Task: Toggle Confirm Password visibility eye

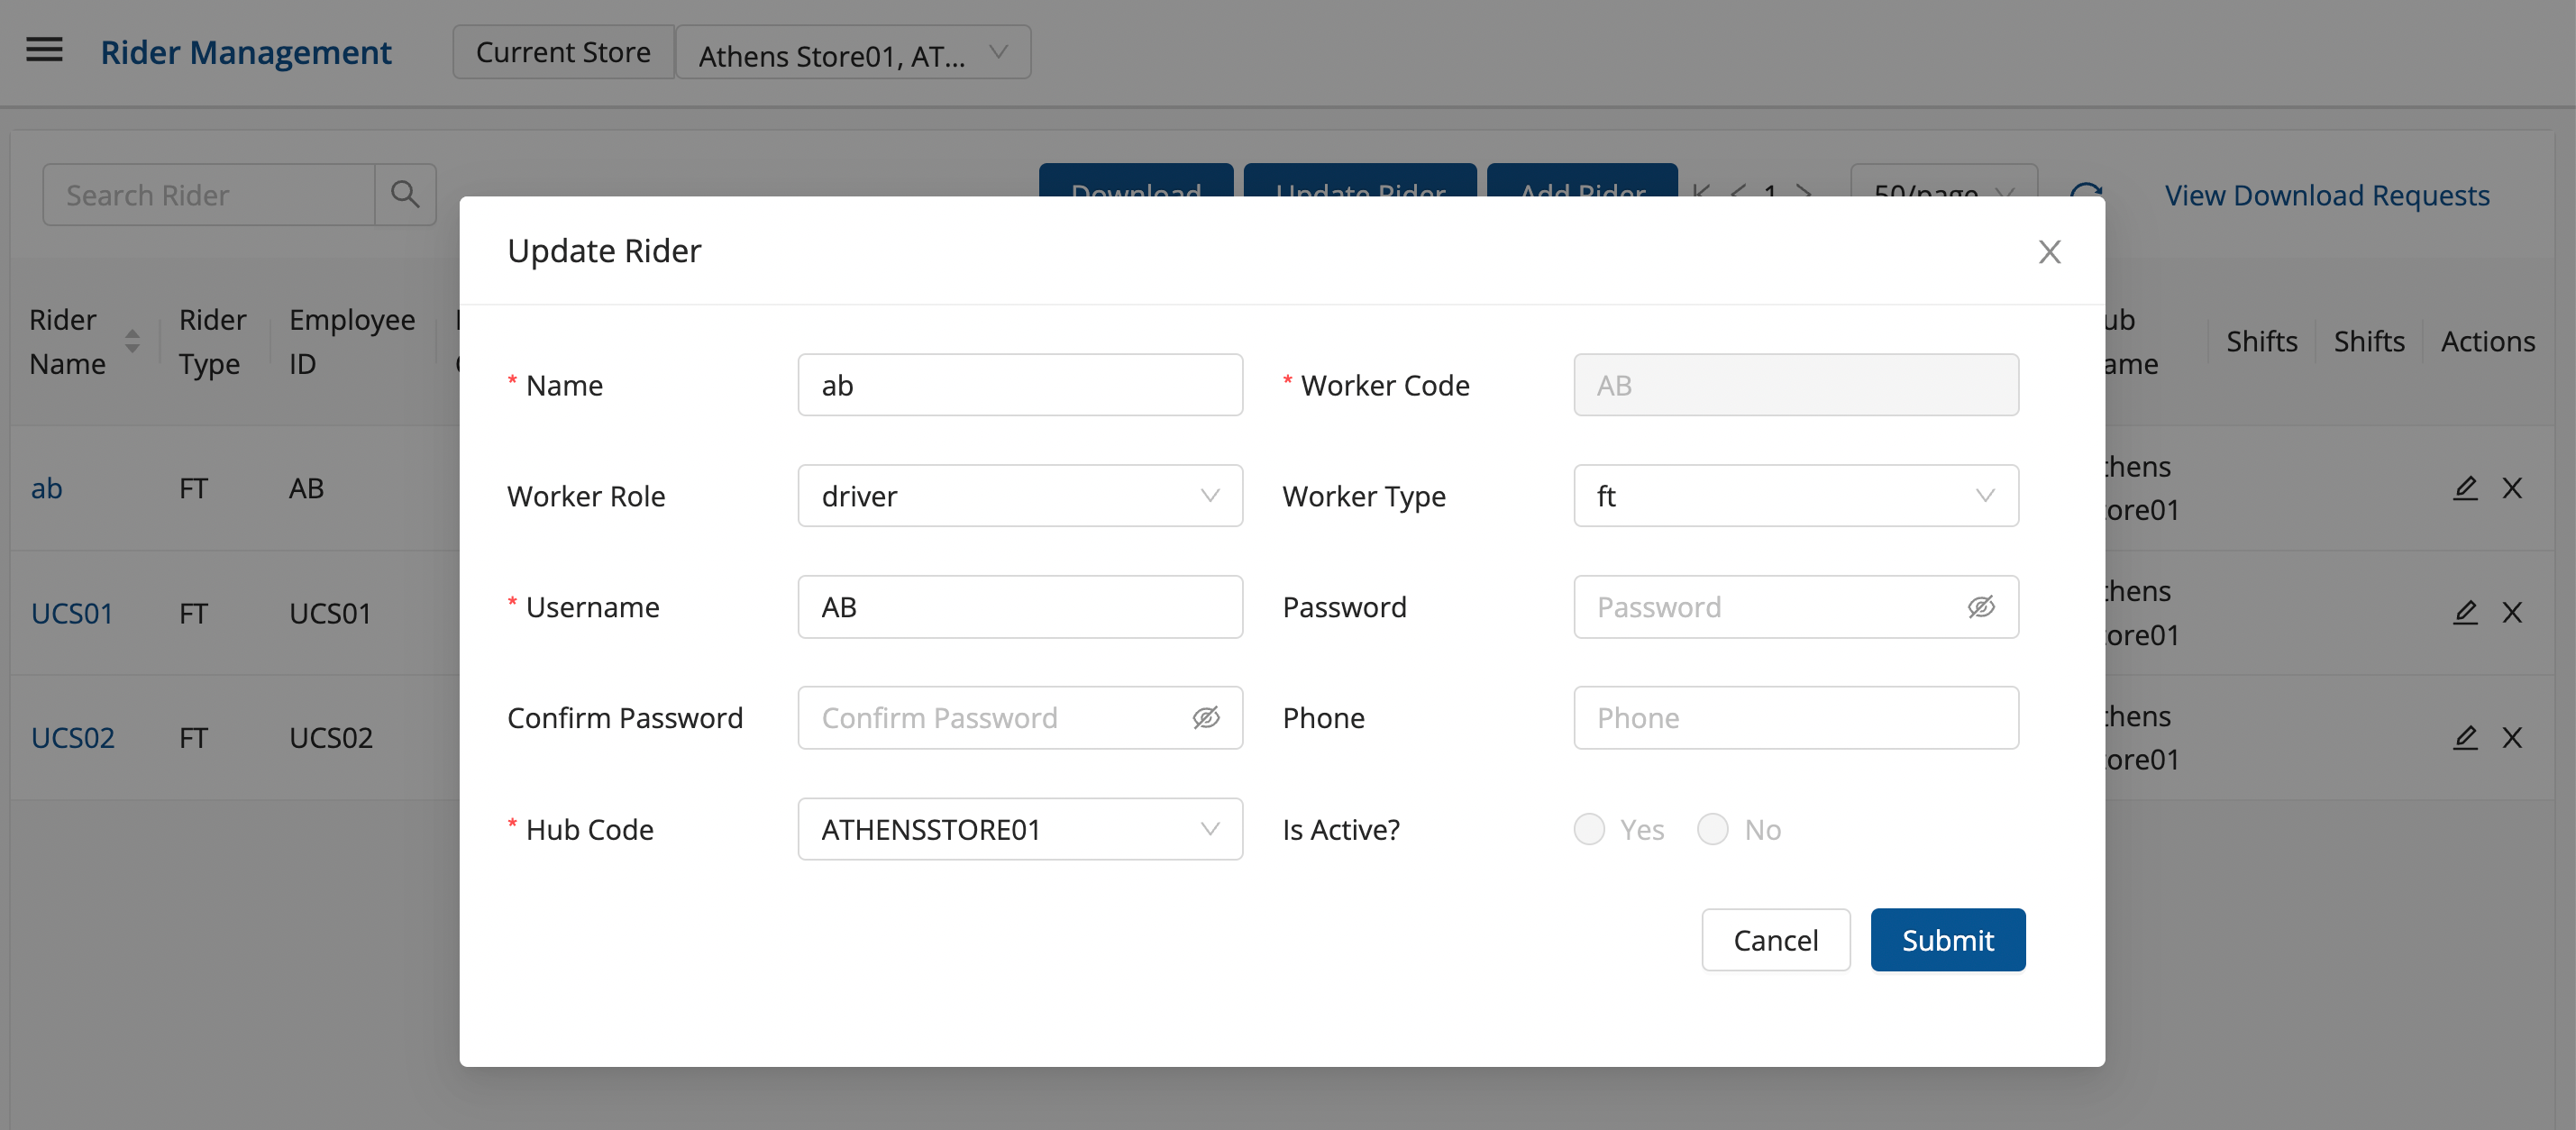Action: coord(1206,718)
